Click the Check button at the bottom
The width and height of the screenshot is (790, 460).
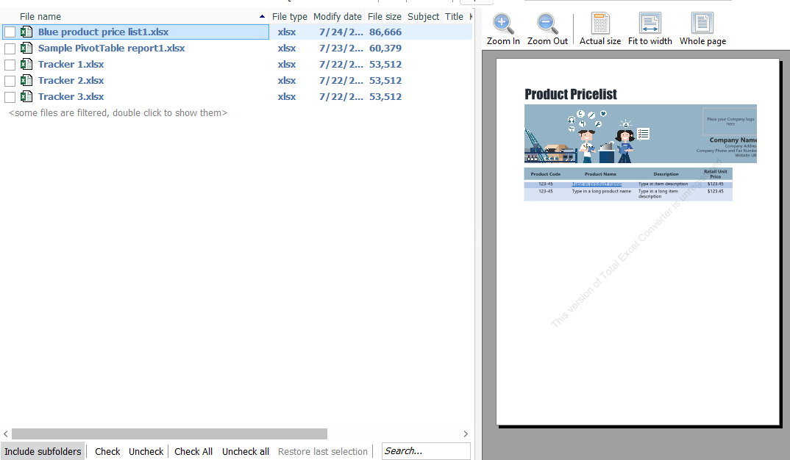click(x=107, y=450)
